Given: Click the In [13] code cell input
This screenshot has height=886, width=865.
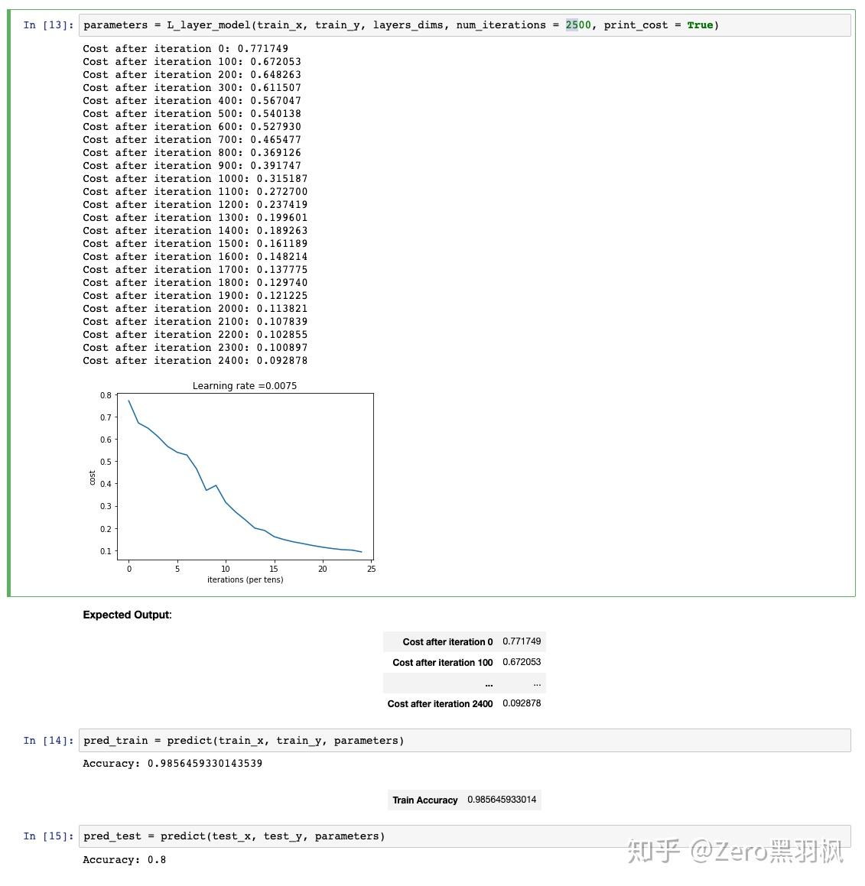Looking at the screenshot, I should [x=465, y=25].
